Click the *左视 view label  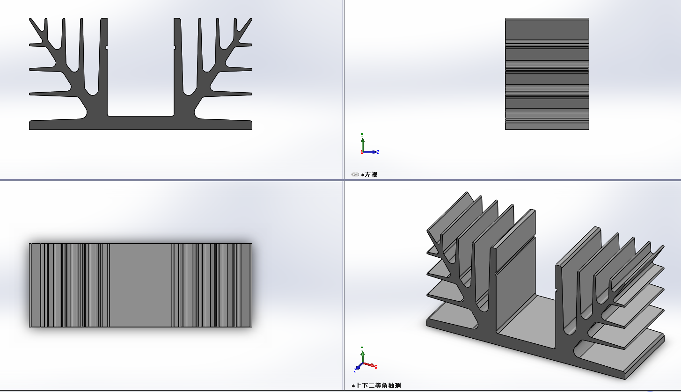pyautogui.click(x=369, y=174)
